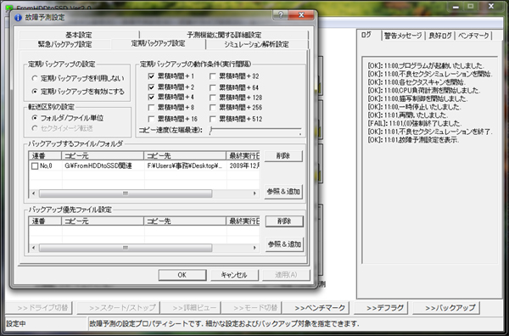Select 定期バックアップ設定 tab
The height and width of the screenshot is (336, 509).
[x=159, y=43]
